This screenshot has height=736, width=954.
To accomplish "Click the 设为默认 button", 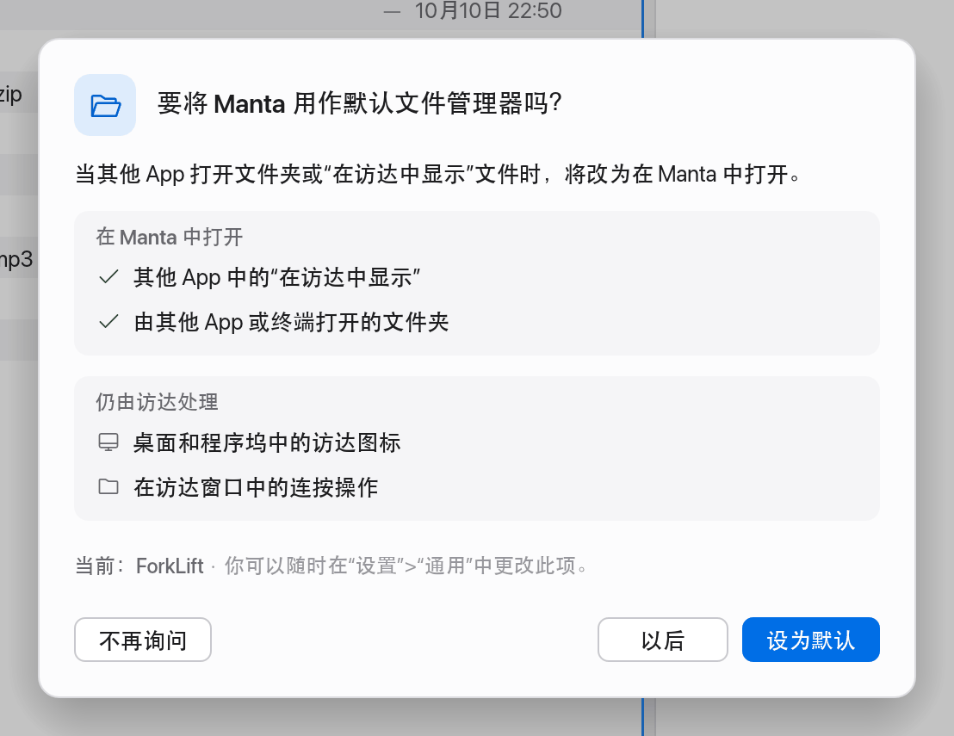I will click(x=810, y=640).
